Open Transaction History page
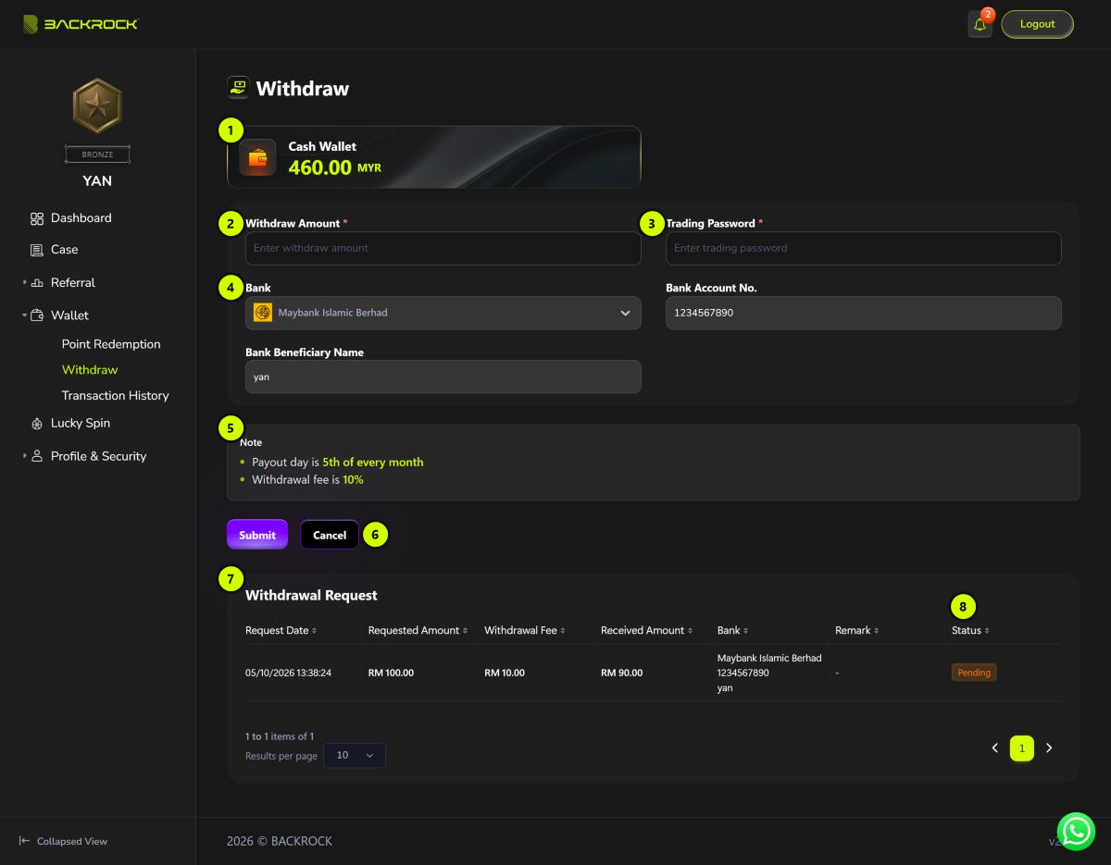 click(115, 396)
